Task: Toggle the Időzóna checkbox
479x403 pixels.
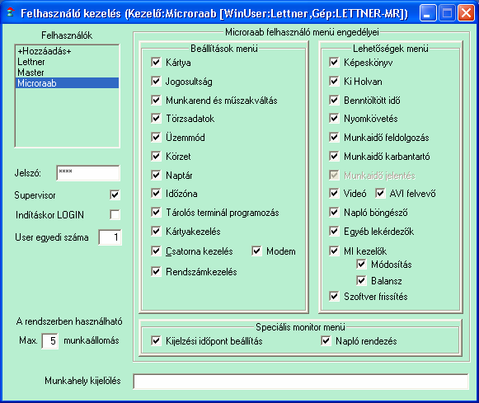Action: [x=156, y=193]
